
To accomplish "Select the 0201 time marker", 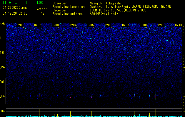I will [20, 25].
